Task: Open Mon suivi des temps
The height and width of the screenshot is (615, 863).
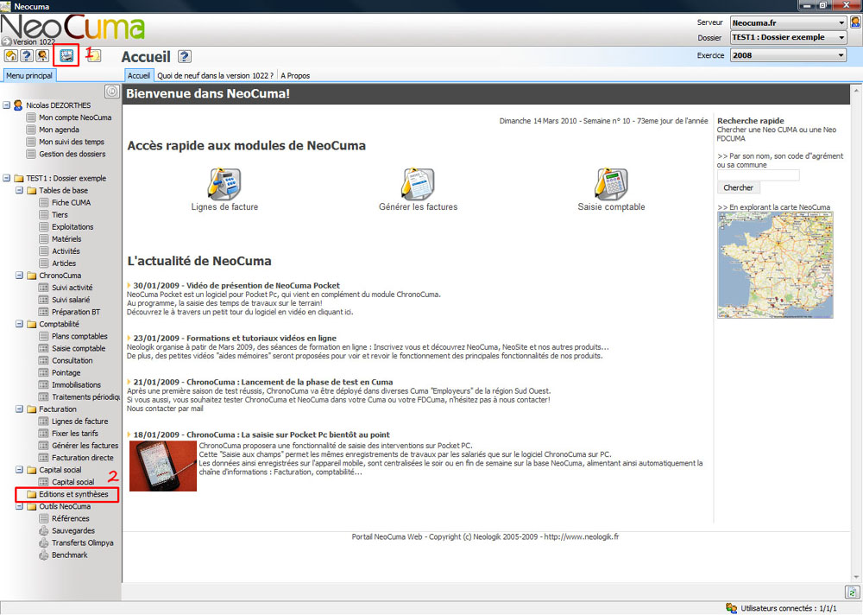Action: (x=72, y=142)
